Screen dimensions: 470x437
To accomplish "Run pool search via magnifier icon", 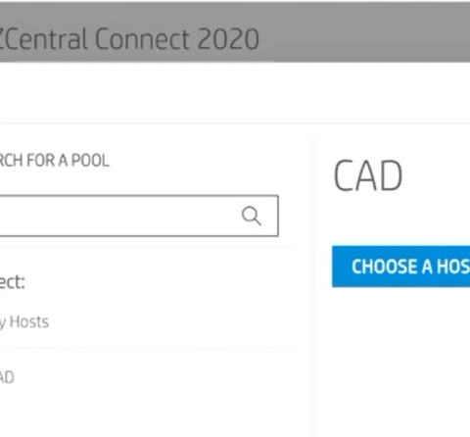I will tap(252, 216).
